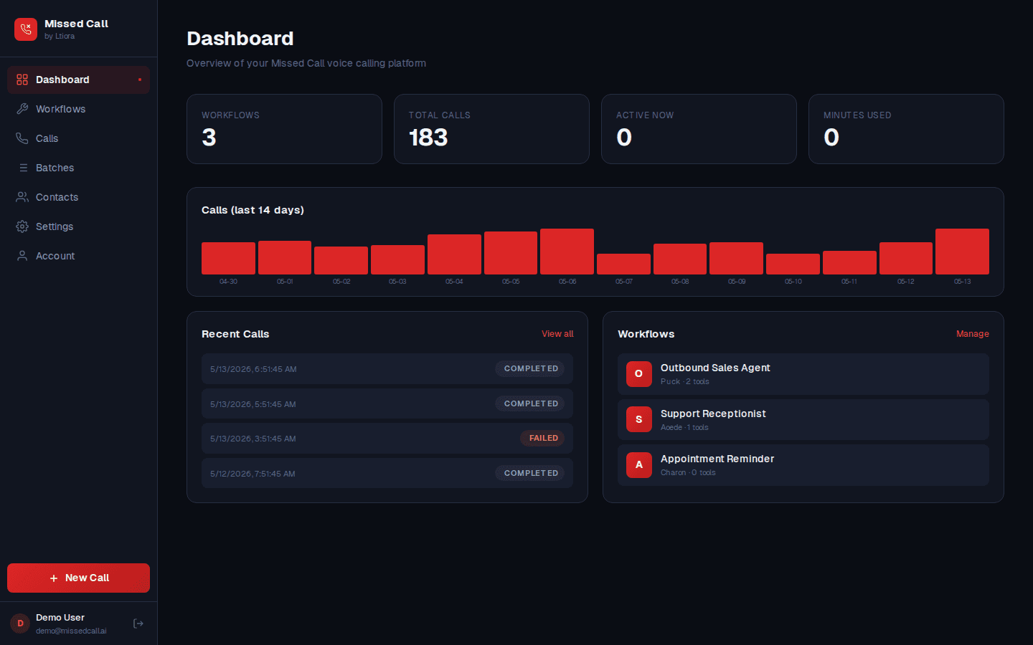Image resolution: width=1033 pixels, height=645 pixels.
Task: Click the Recent Calls heading
Action: 235,334
